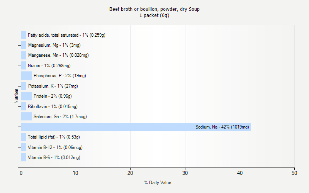Click the '1 packet (6g)' subtitle

pos(154,15)
